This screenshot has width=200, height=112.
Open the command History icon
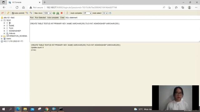tap(67, 13)
